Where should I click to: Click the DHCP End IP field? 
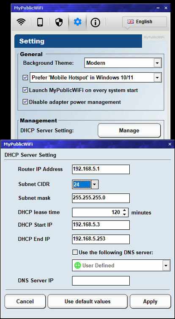pyautogui.click(x=101, y=239)
